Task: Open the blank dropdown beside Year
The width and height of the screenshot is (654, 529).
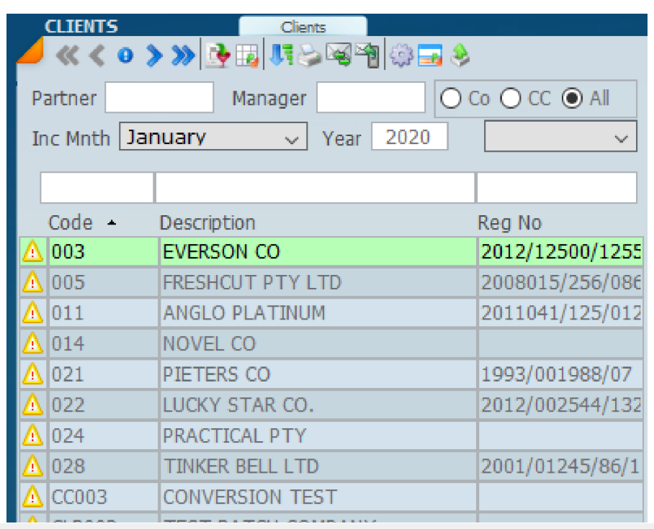Action: coord(560,137)
